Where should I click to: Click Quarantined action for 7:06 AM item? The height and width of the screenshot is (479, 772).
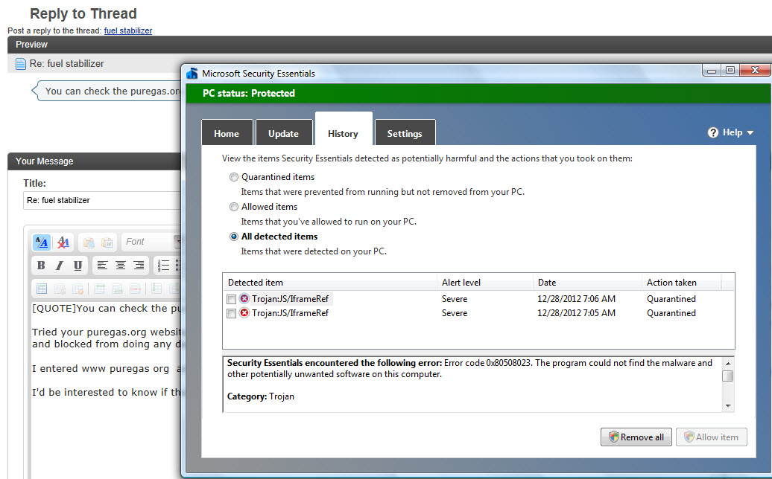click(671, 299)
